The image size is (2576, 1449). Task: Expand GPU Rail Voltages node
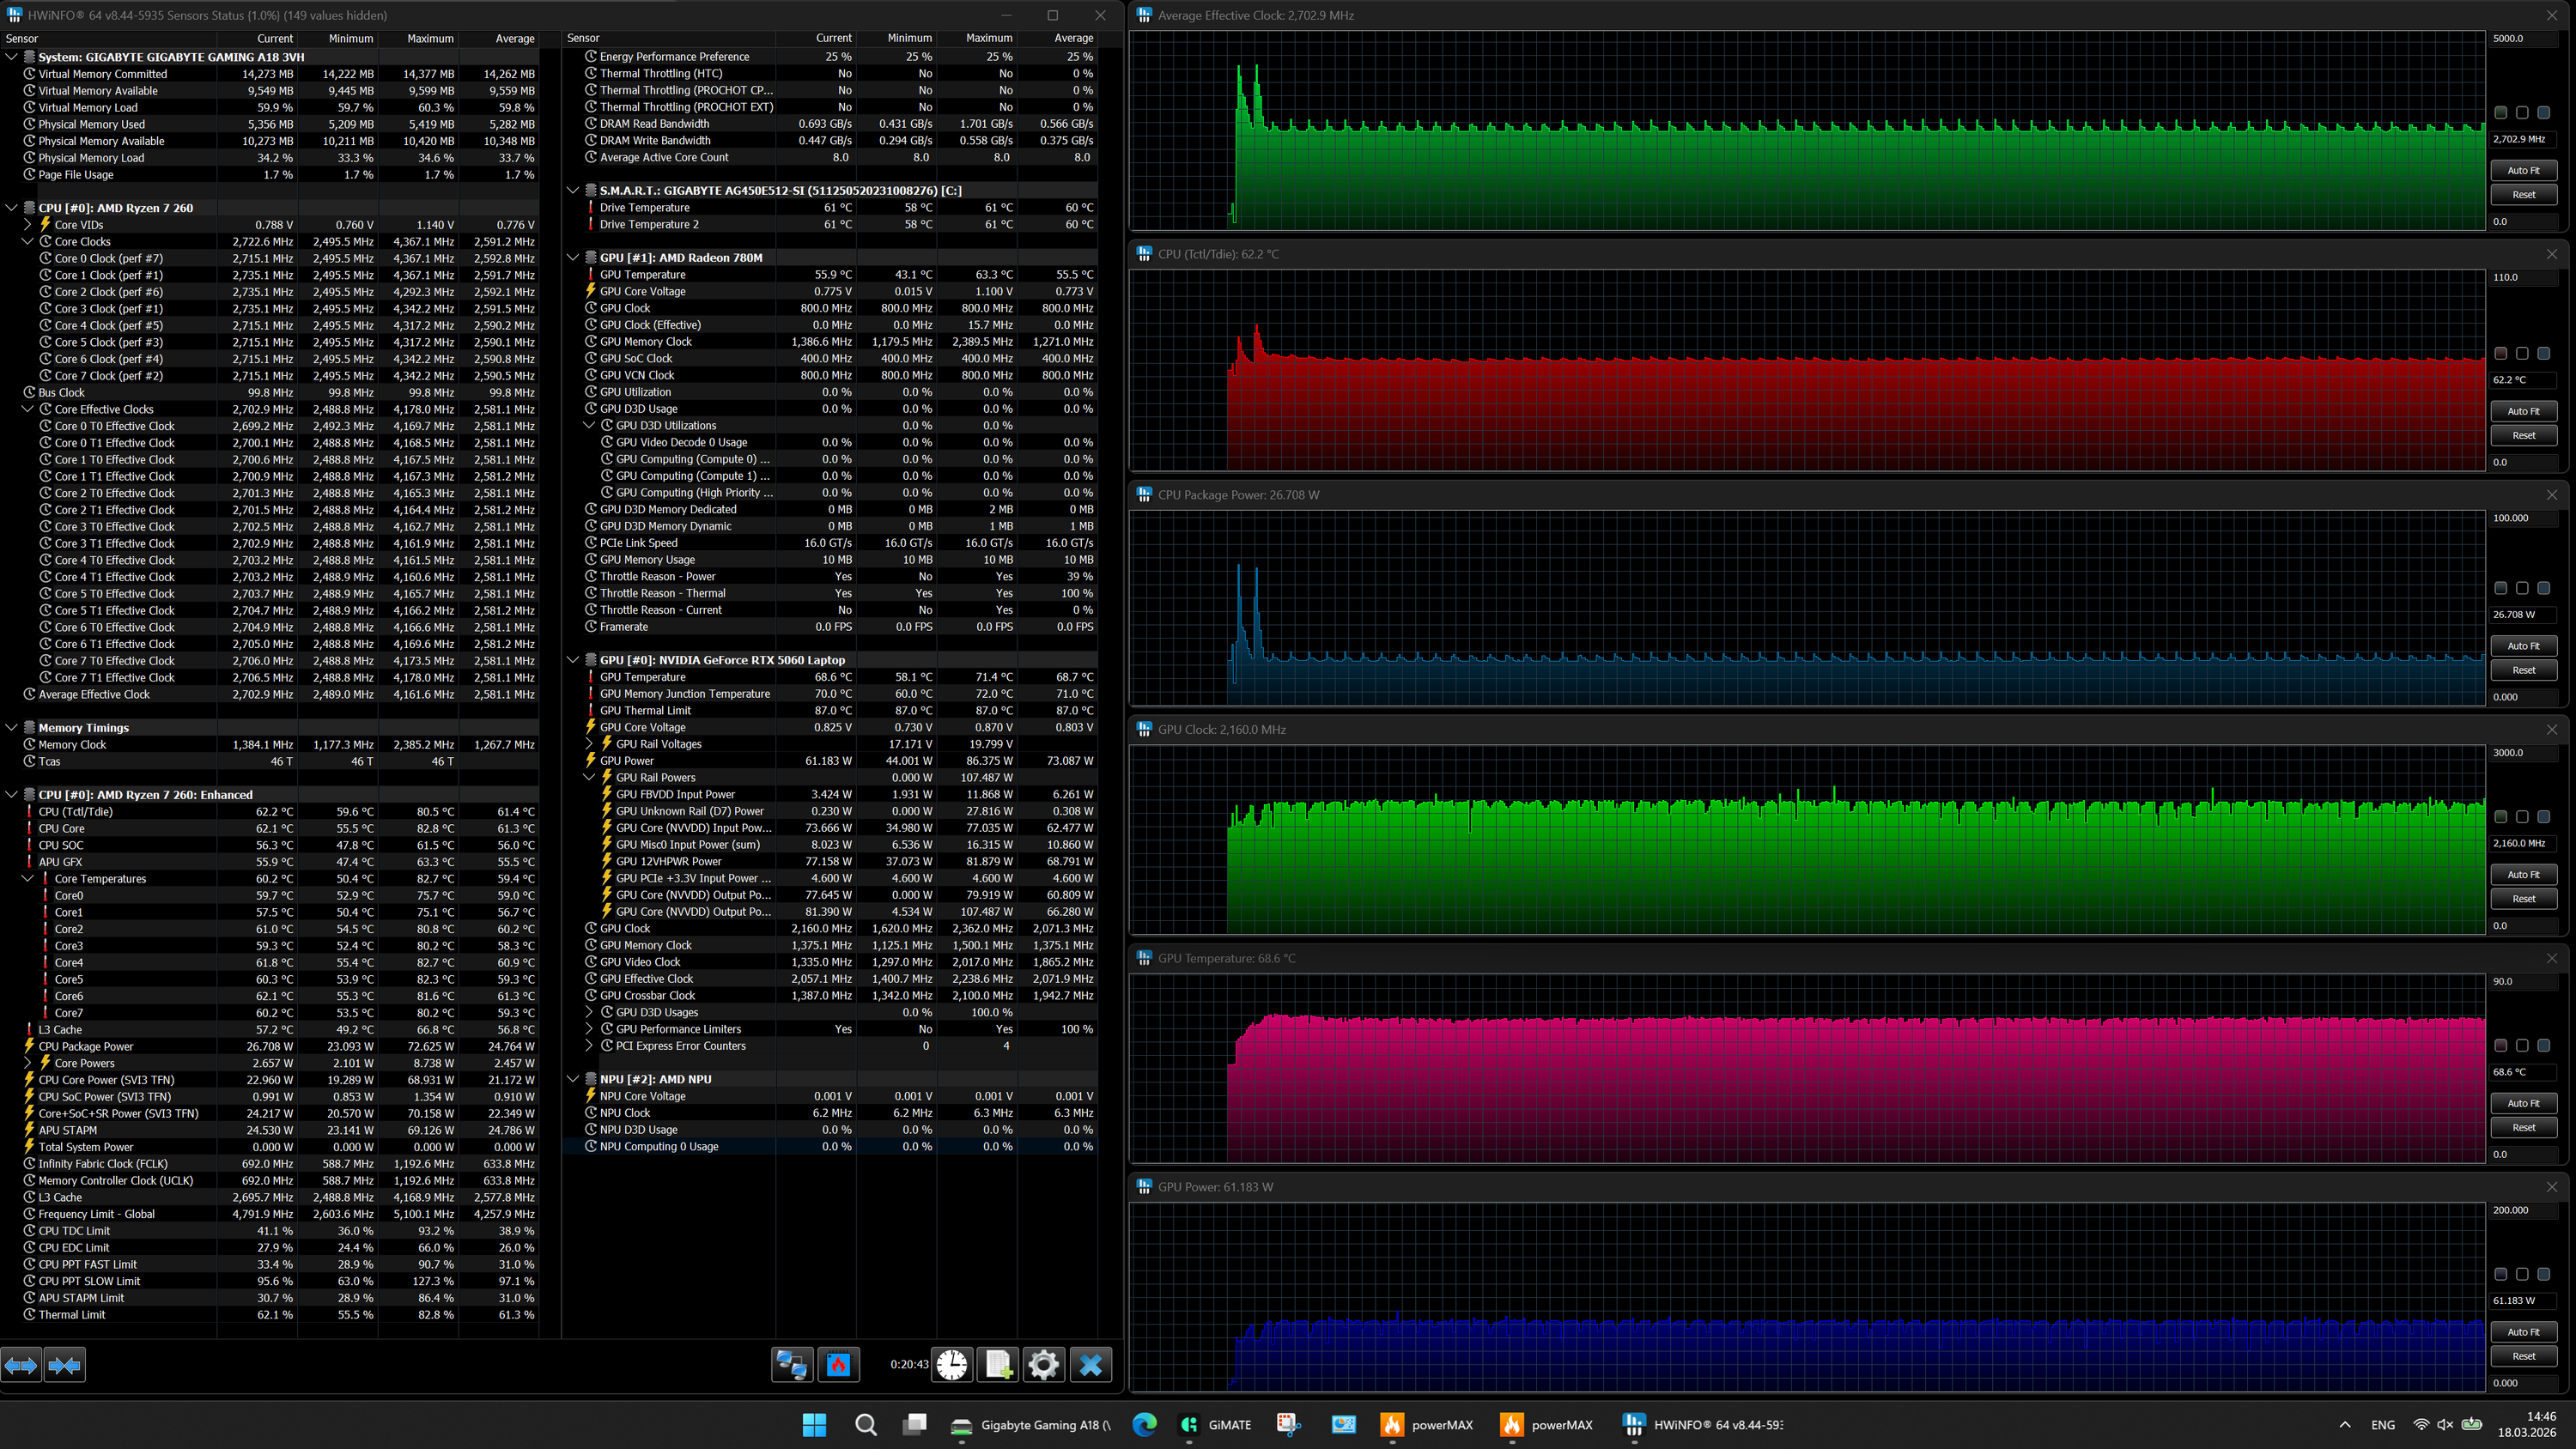pyautogui.click(x=590, y=744)
